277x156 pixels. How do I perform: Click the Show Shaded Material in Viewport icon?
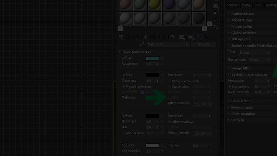pos(191,37)
